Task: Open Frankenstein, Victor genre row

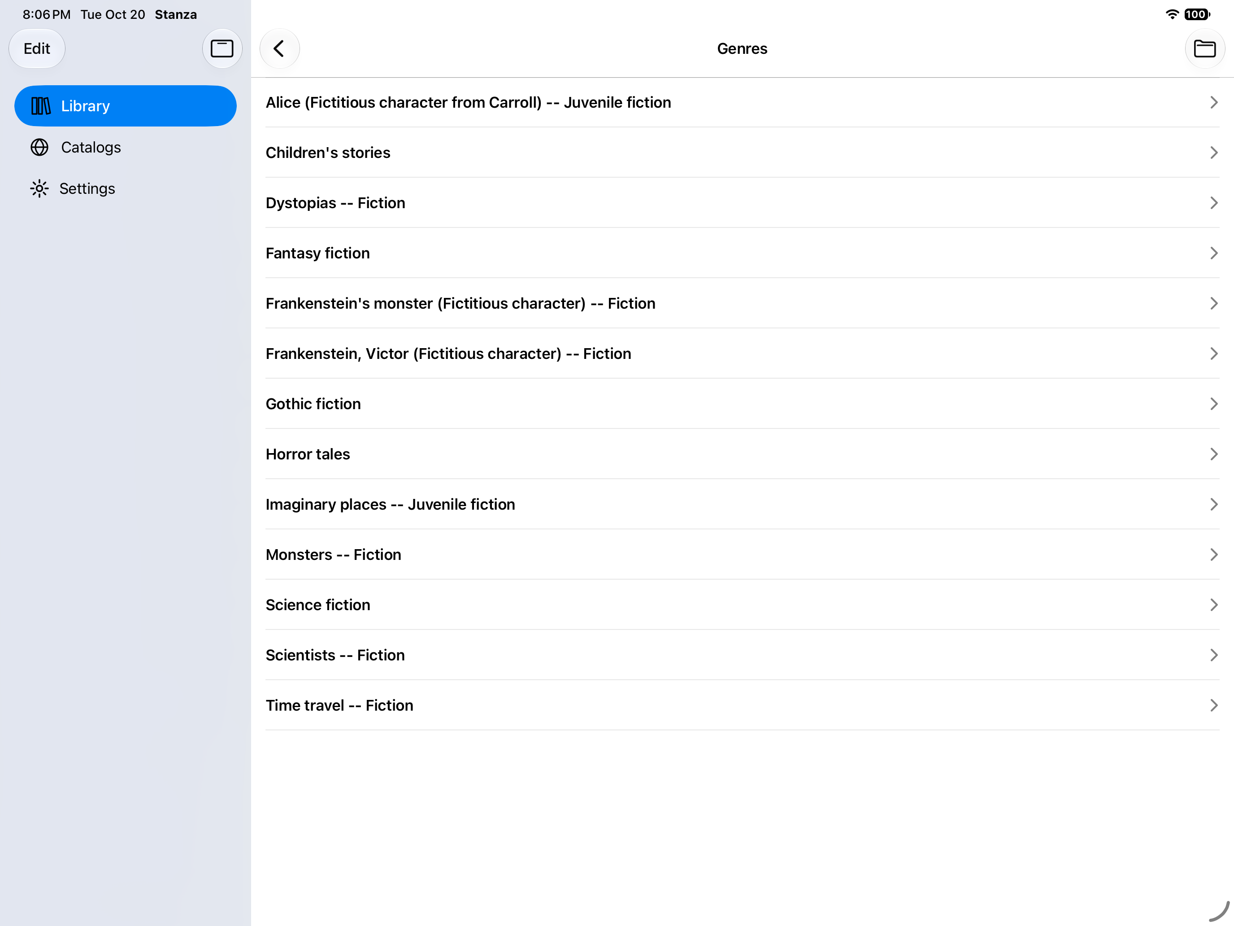Action: [x=742, y=354]
